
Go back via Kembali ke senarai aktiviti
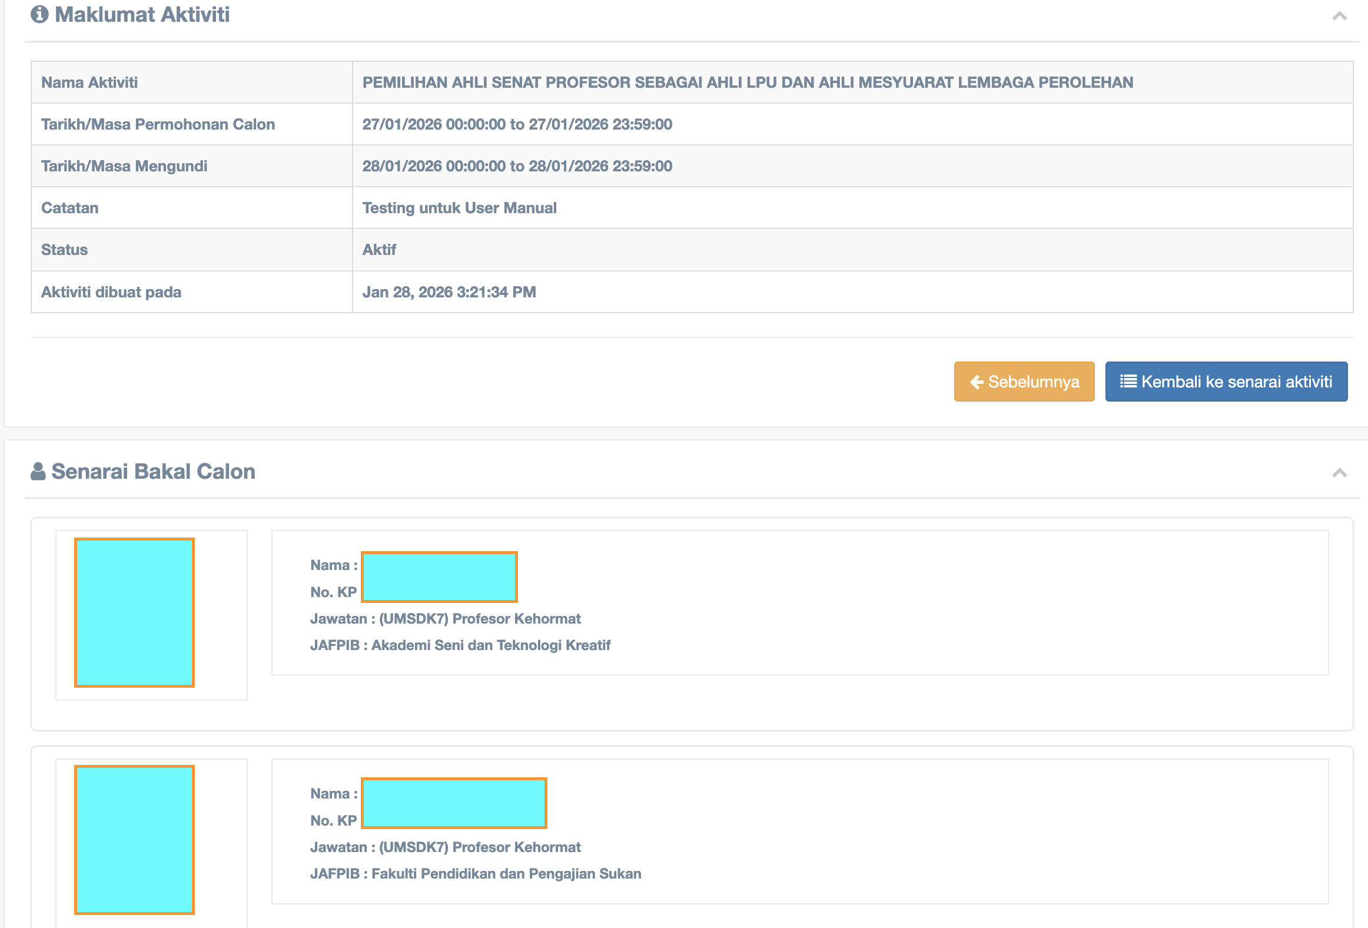tap(1226, 382)
